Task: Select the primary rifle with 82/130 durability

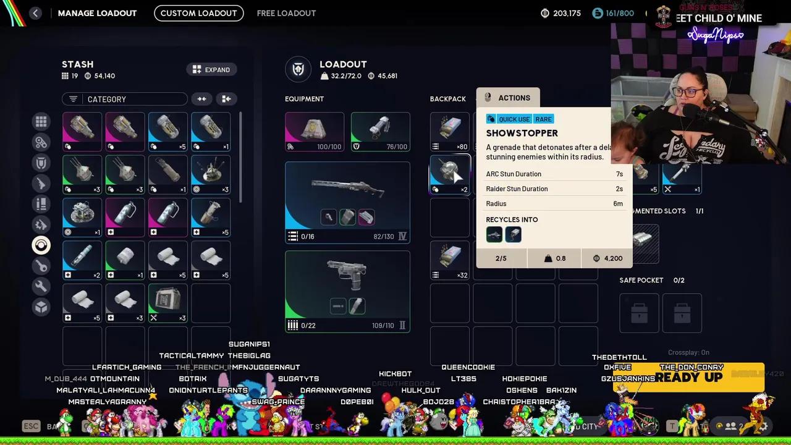Action: click(x=347, y=202)
